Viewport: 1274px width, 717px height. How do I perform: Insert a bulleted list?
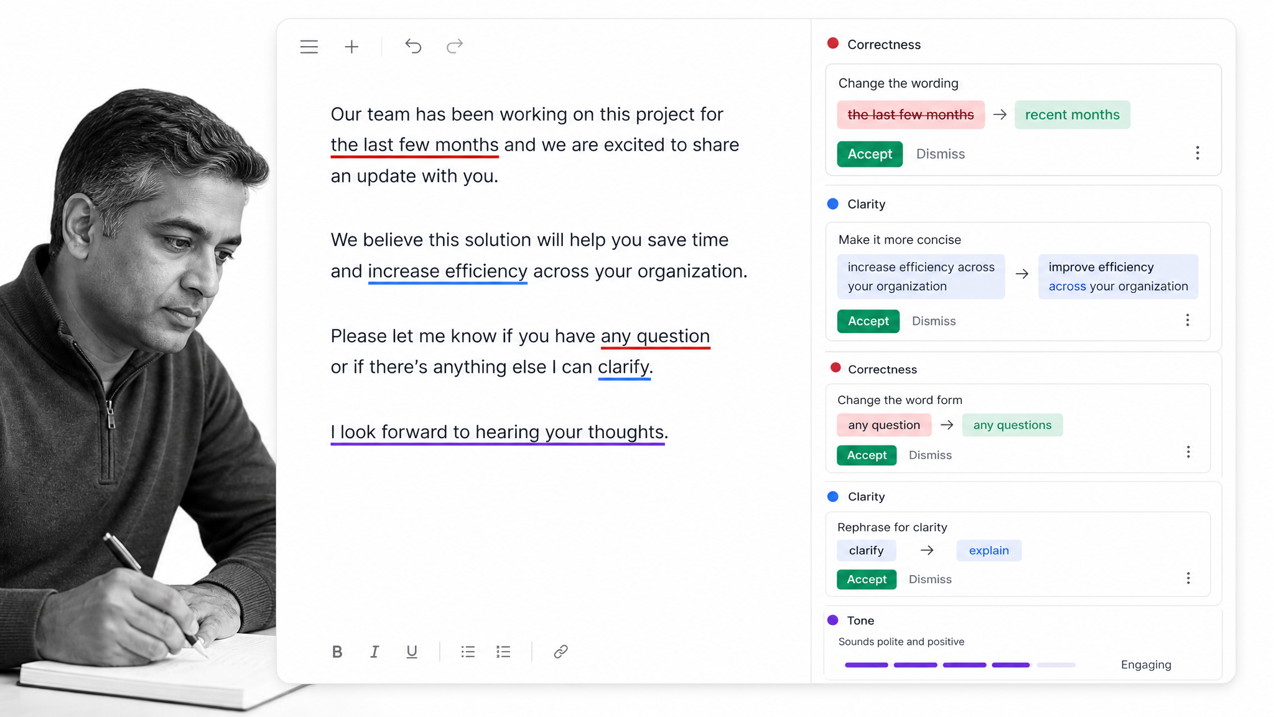pyautogui.click(x=468, y=652)
